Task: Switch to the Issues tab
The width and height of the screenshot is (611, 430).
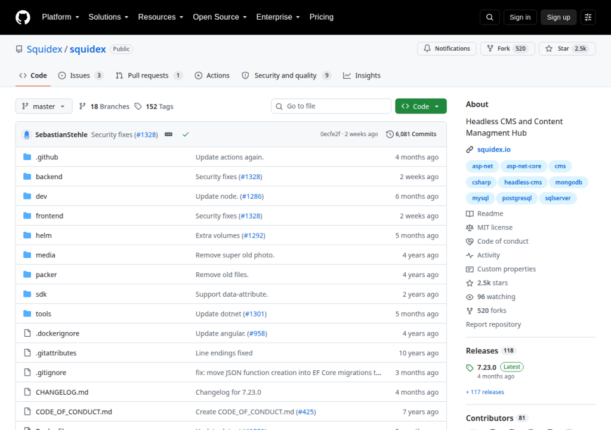Action: 81,75
